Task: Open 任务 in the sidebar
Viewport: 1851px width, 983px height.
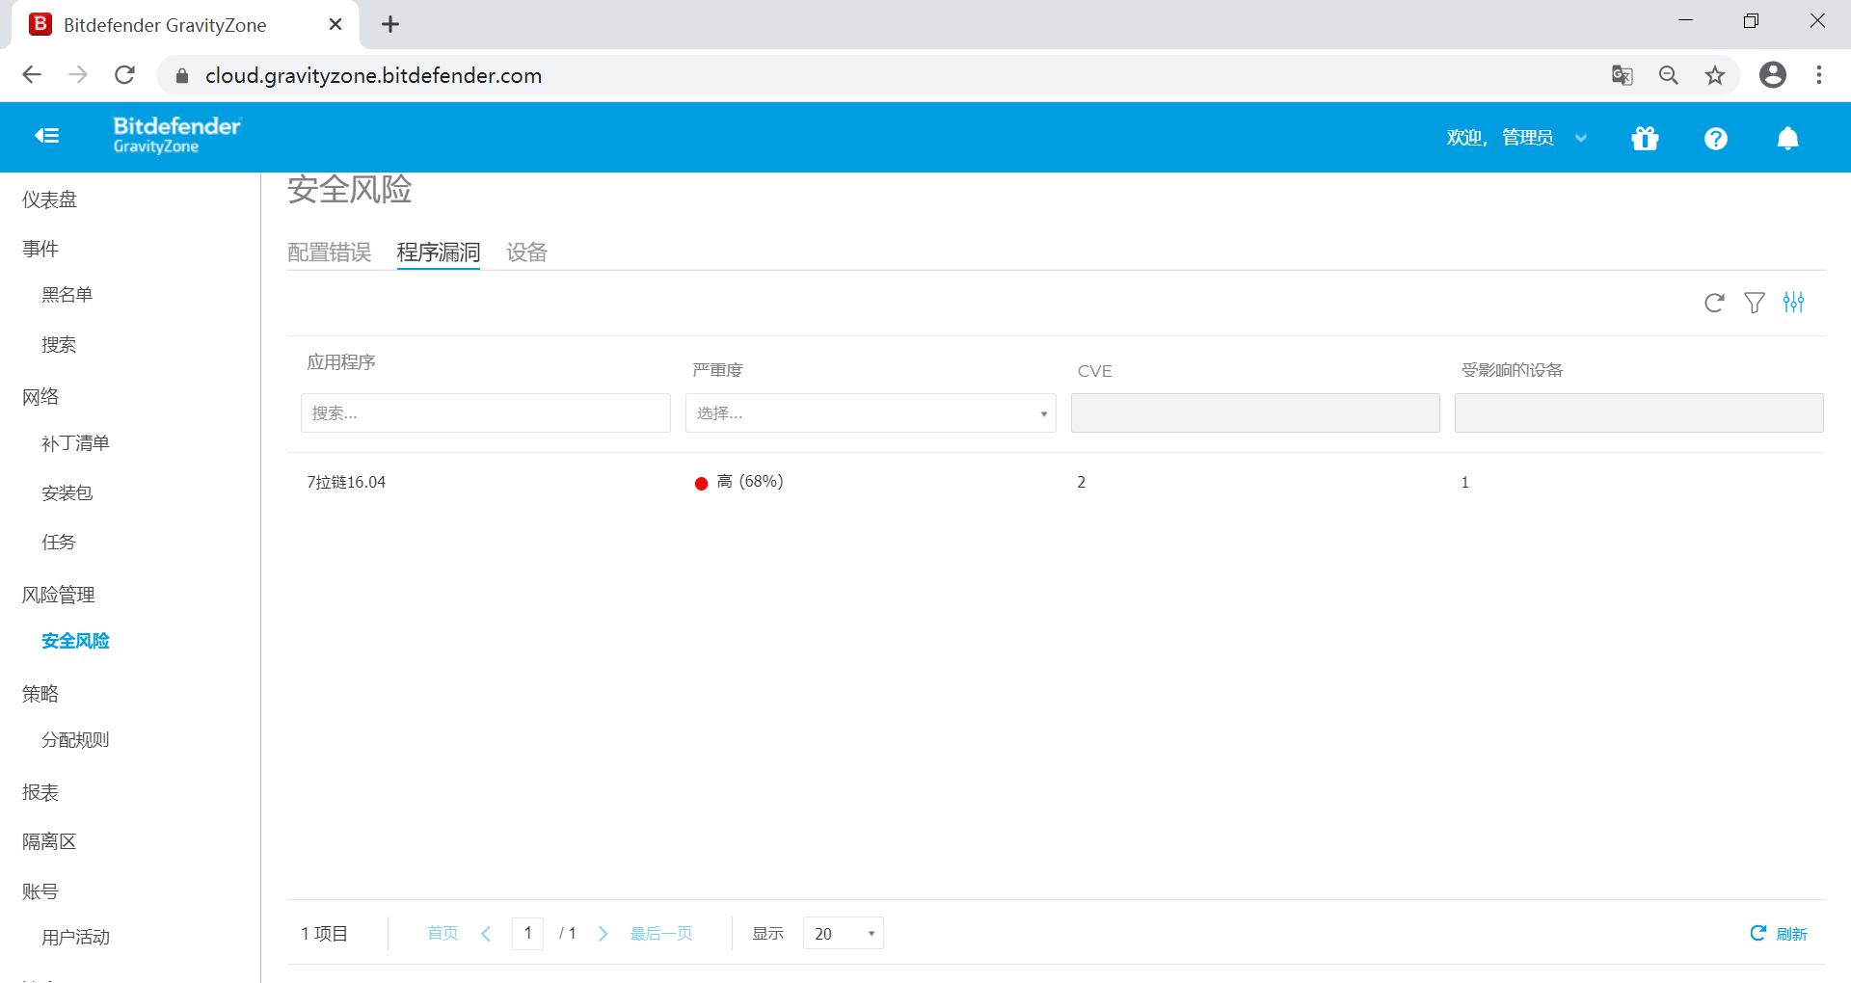Action: tap(58, 543)
